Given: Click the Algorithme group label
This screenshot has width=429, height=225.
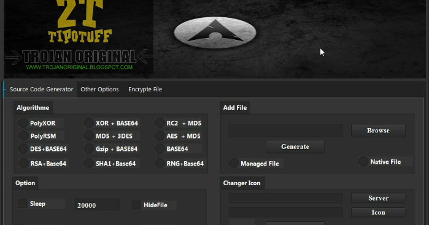Looking at the screenshot, I should click(x=33, y=107).
